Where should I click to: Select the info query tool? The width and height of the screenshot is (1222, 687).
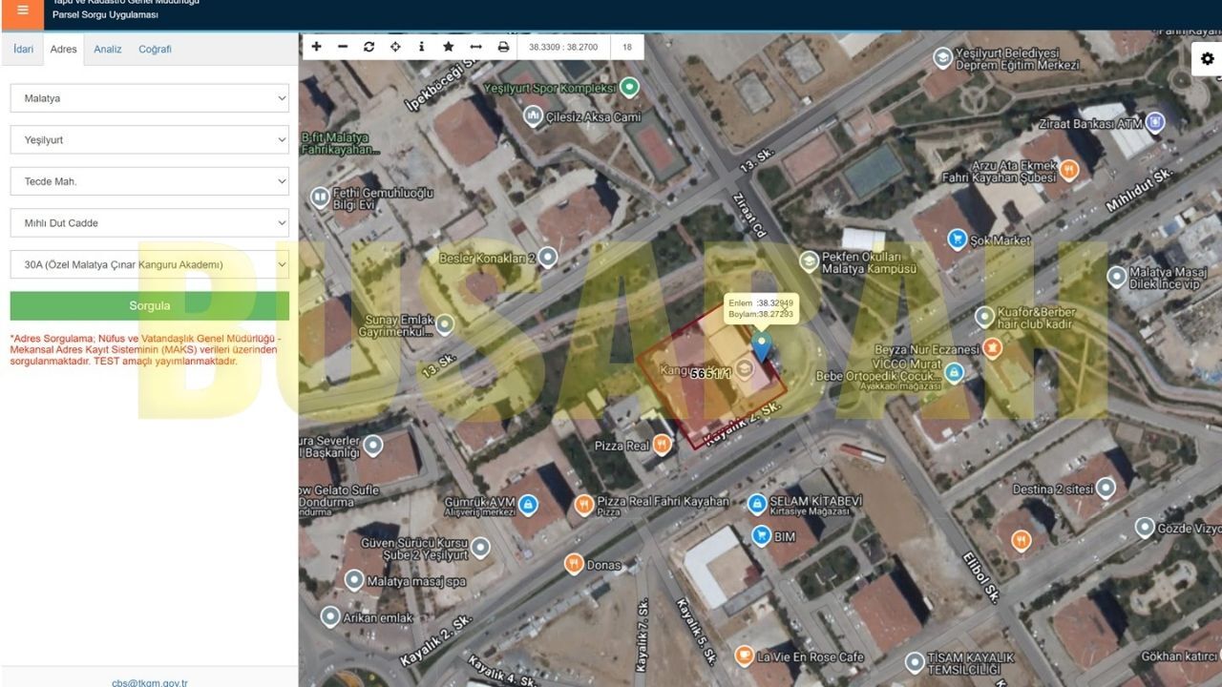[x=421, y=47]
